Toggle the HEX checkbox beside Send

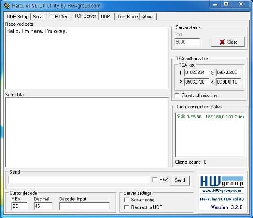(154, 180)
